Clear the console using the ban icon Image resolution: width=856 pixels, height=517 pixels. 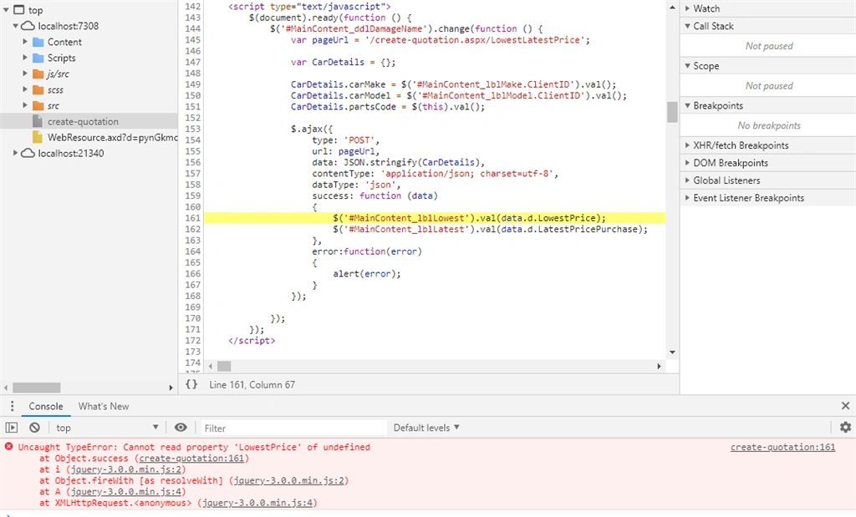[x=34, y=428]
